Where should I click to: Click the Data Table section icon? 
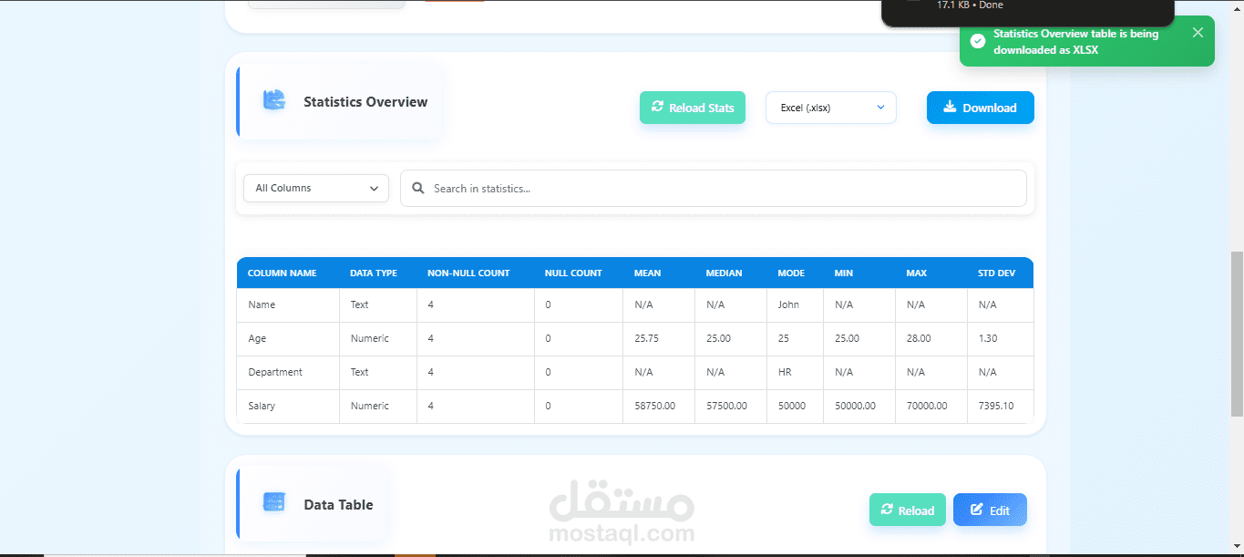coord(274,502)
